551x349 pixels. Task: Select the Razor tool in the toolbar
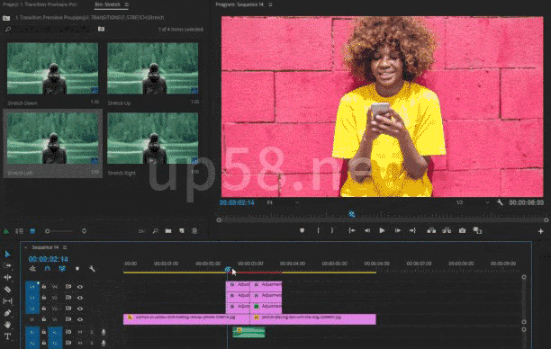[7, 290]
